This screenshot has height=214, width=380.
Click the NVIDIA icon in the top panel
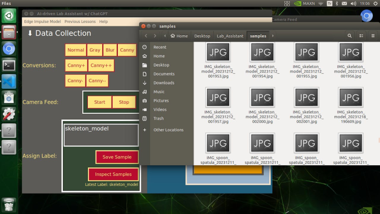297,4
